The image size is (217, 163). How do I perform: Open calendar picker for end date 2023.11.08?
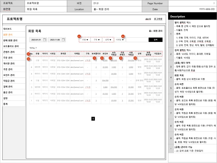[x=63, y=40]
